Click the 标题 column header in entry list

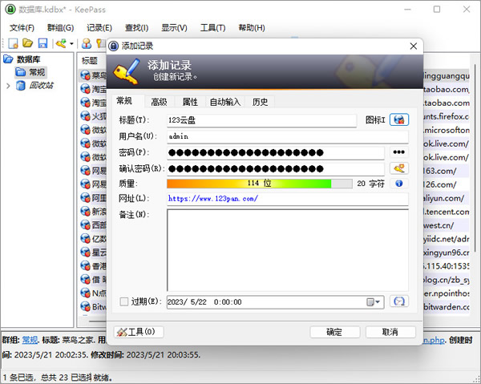[90, 60]
